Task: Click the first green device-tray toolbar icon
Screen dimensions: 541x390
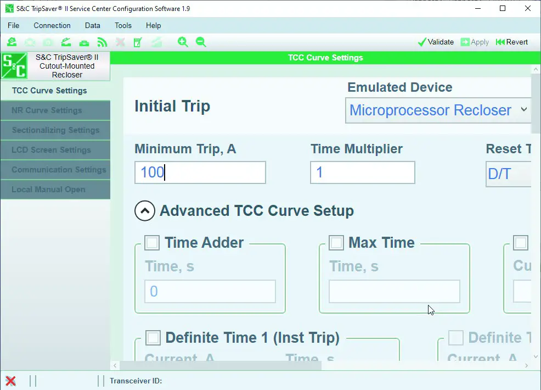Action: [x=12, y=42]
